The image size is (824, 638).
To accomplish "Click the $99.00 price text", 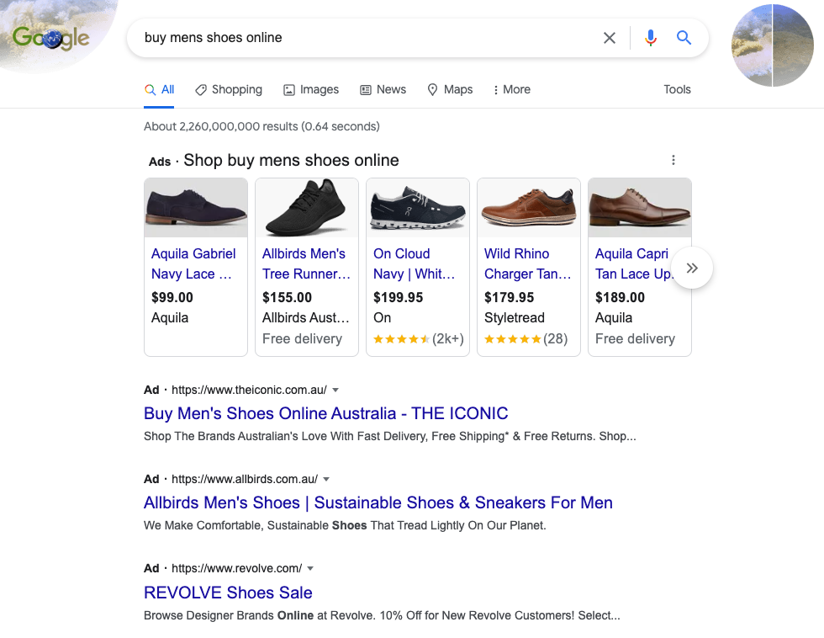I will click(172, 297).
